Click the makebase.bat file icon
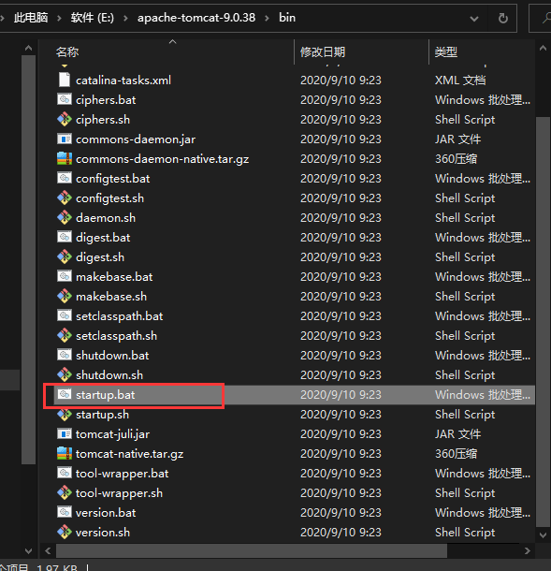The height and width of the screenshot is (571, 551). 65,276
